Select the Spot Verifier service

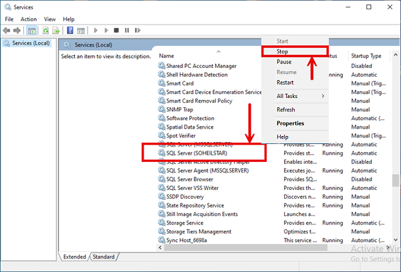coord(181,135)
